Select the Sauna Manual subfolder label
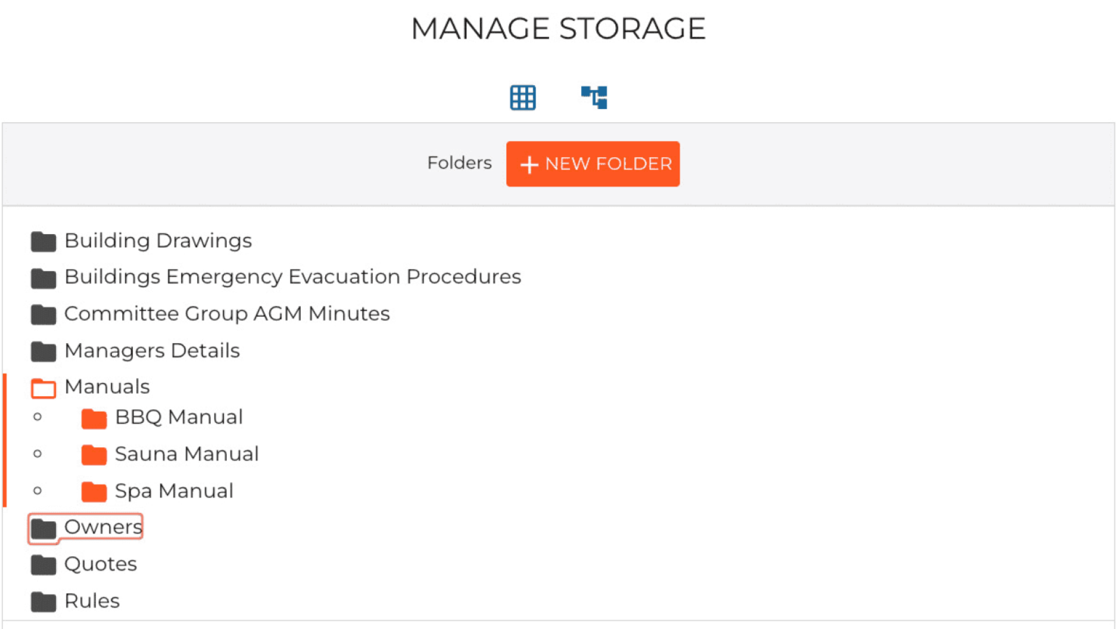Image resolution: width=1119 pixels, height=629 pixels. 186,454
